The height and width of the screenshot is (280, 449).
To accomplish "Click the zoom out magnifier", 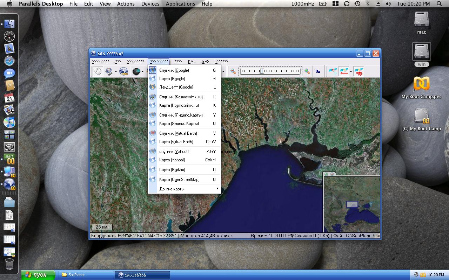I will [x=233, y=71].
